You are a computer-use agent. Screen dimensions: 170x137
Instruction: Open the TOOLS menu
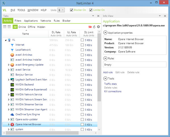tap(21, 10)
